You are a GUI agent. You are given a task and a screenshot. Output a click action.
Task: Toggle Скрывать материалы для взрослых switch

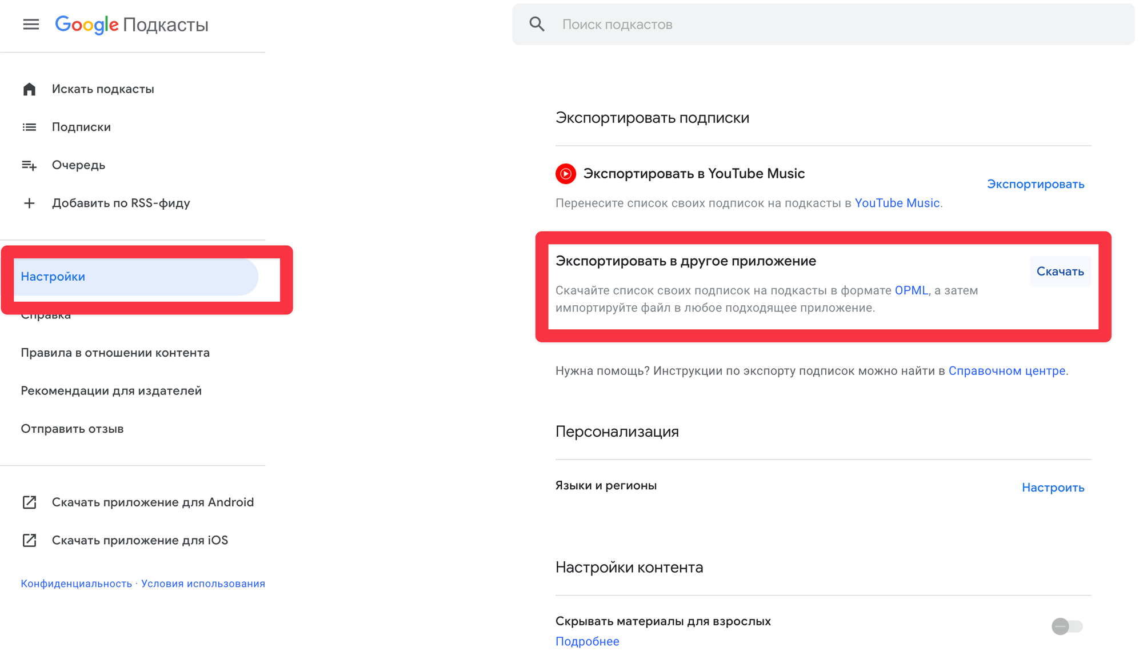click(x=1066, y=626)
